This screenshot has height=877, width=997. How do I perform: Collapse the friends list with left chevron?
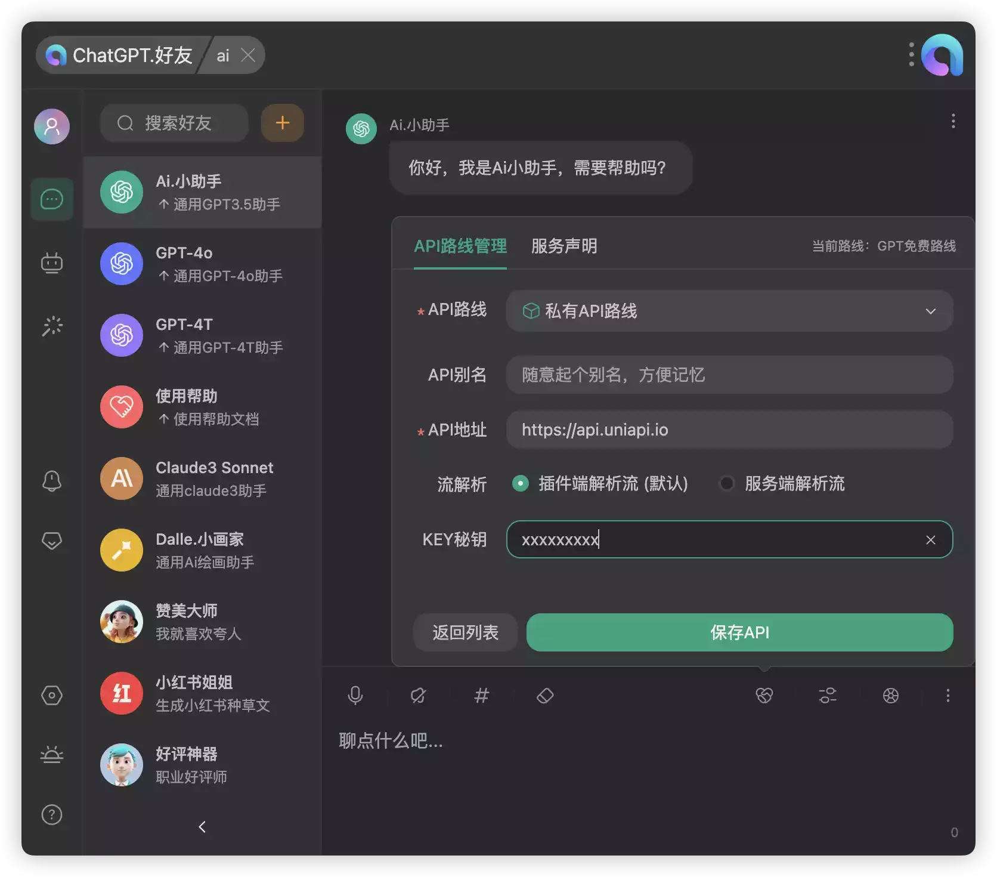click(x=202, y=827)
